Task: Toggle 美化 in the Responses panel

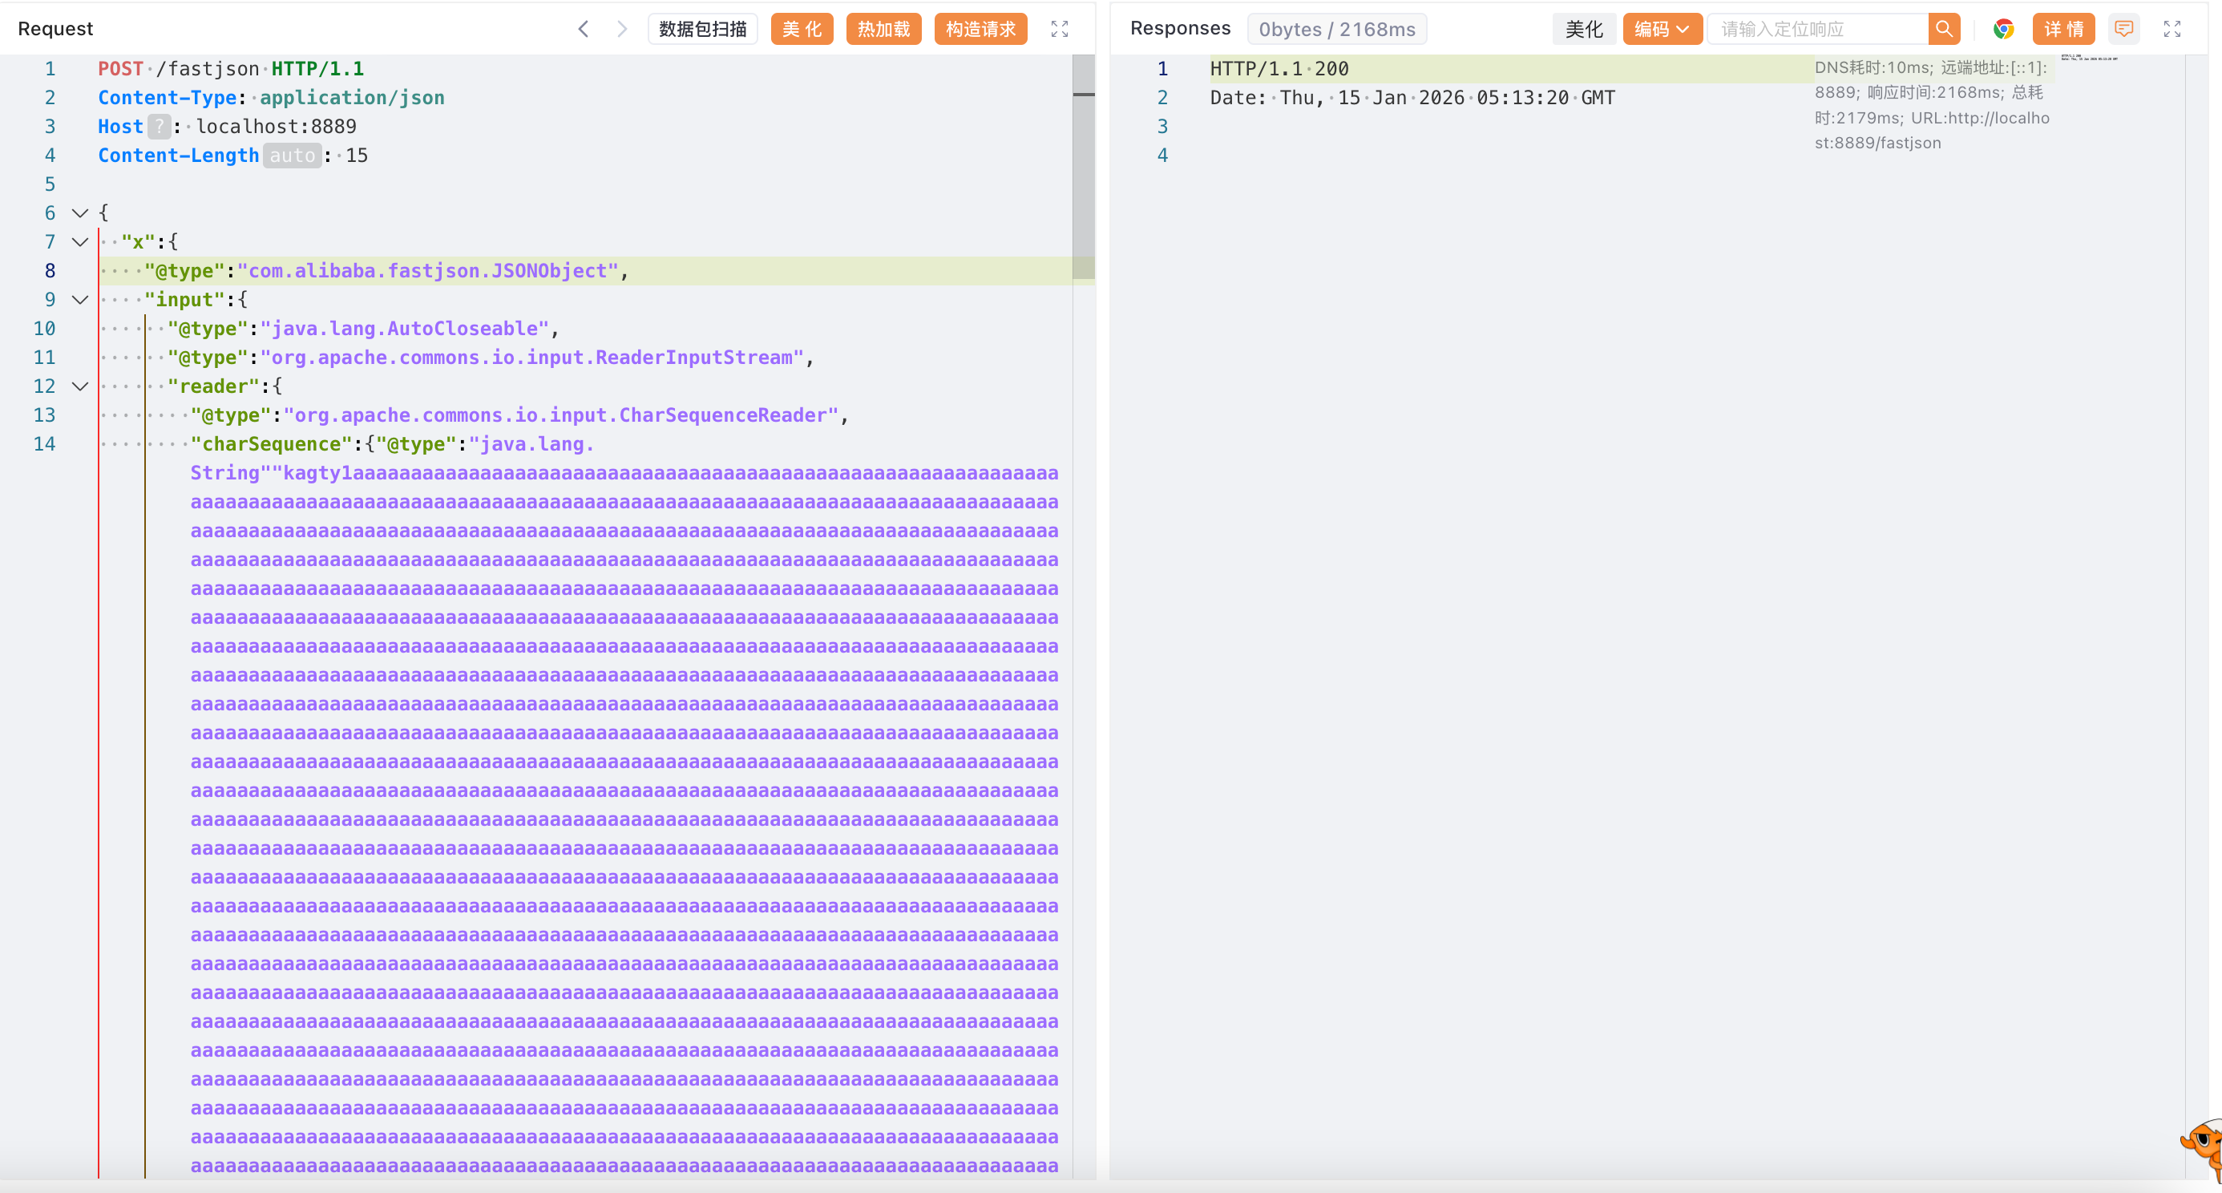Action: tap(1584, 30)
